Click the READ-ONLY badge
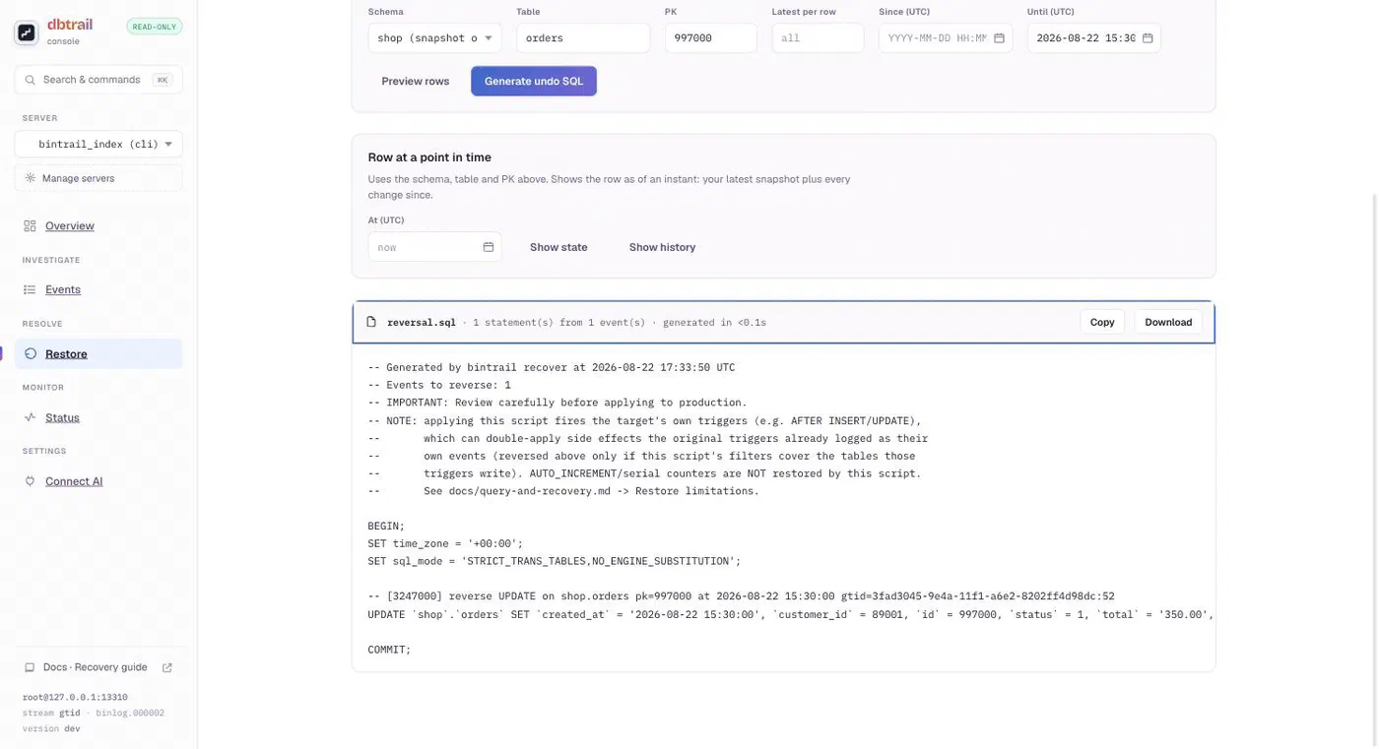The height and width of the screenshot is (749, 1379). point(155,27)
